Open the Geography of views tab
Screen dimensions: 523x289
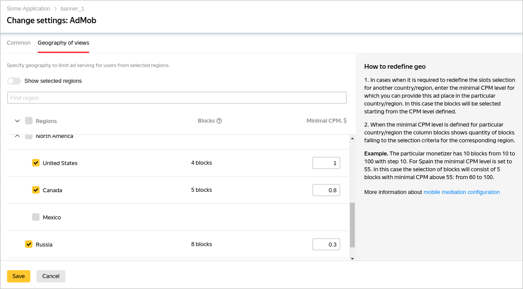pyautogui.click(x=63, y=43)
